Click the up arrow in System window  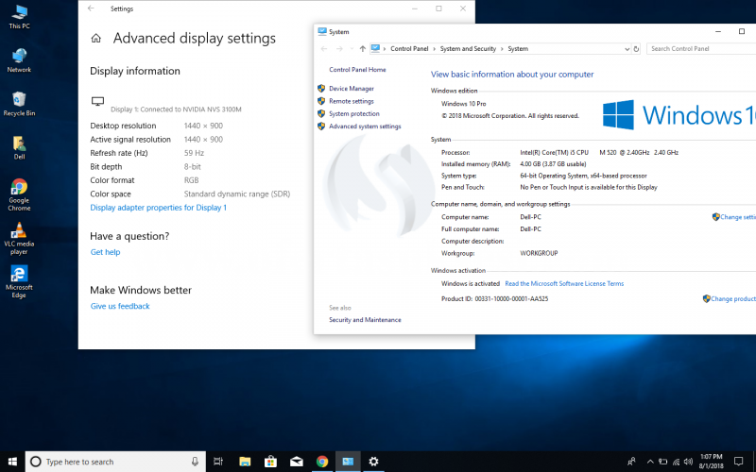(x=363, y=49)
